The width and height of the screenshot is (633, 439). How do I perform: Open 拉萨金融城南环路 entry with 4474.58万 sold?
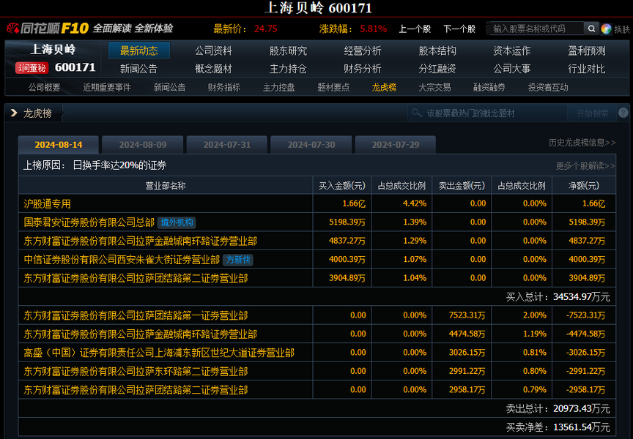141,334
